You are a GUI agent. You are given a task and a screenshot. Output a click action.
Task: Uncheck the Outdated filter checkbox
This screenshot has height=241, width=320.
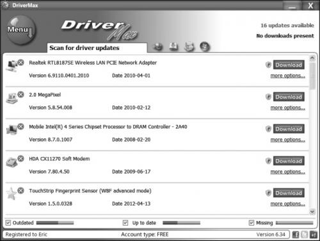tap(8, 223)
